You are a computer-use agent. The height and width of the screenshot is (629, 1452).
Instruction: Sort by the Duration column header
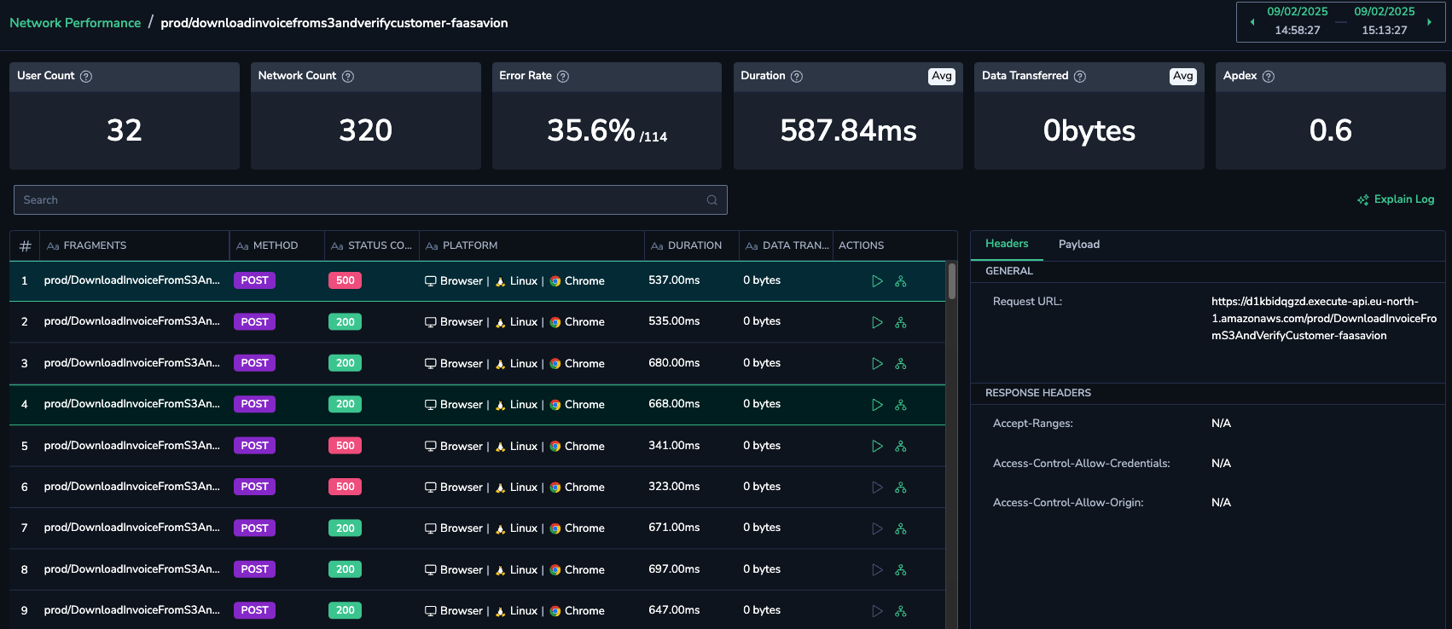694,245
